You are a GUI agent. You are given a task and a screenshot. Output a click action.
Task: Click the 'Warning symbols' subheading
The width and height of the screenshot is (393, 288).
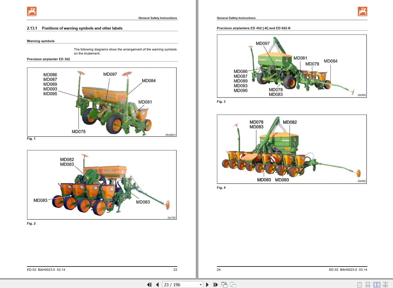tap(41, 41)
